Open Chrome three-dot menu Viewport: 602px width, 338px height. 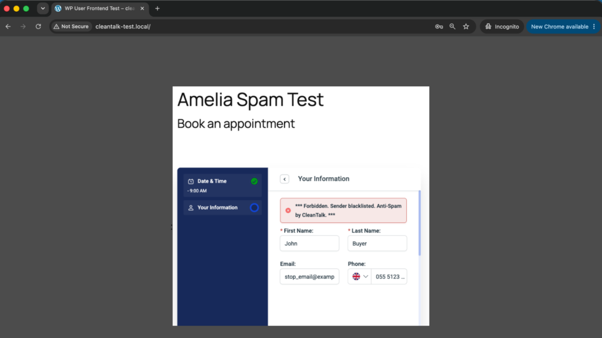click(x=594, y=26)
